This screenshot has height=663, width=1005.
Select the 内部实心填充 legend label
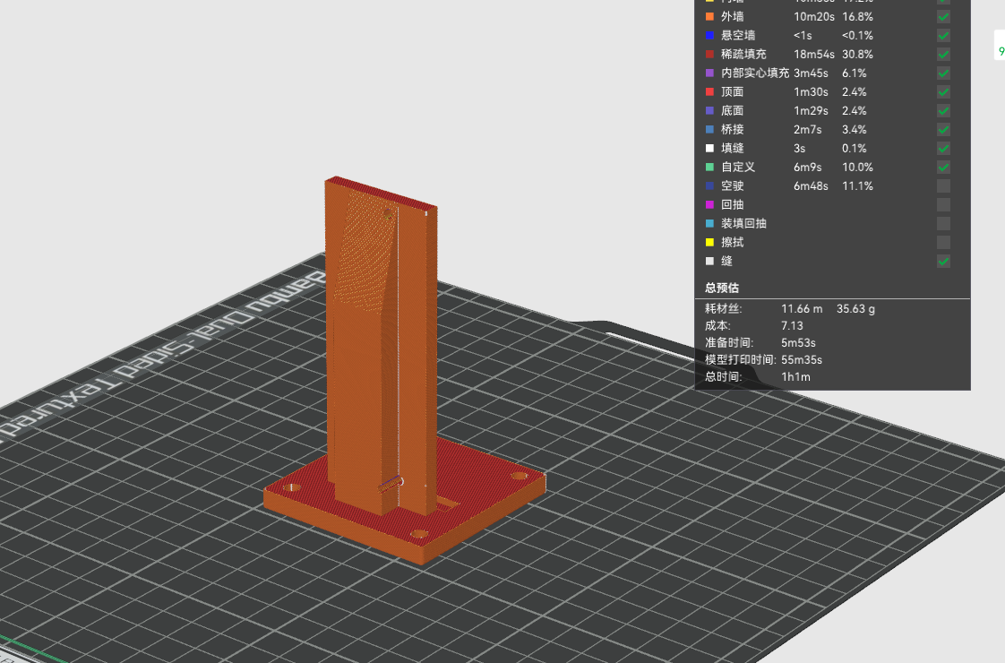pyautogui.click(x=755, y=73)
